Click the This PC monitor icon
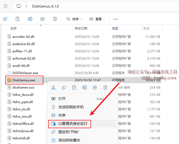Screen dimensions: 179x144 [x=19, y=6]
